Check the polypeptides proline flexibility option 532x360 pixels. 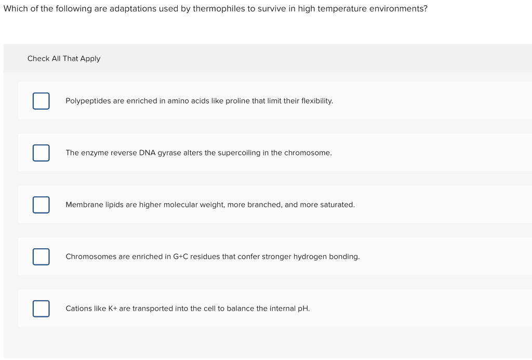point(41,101)
